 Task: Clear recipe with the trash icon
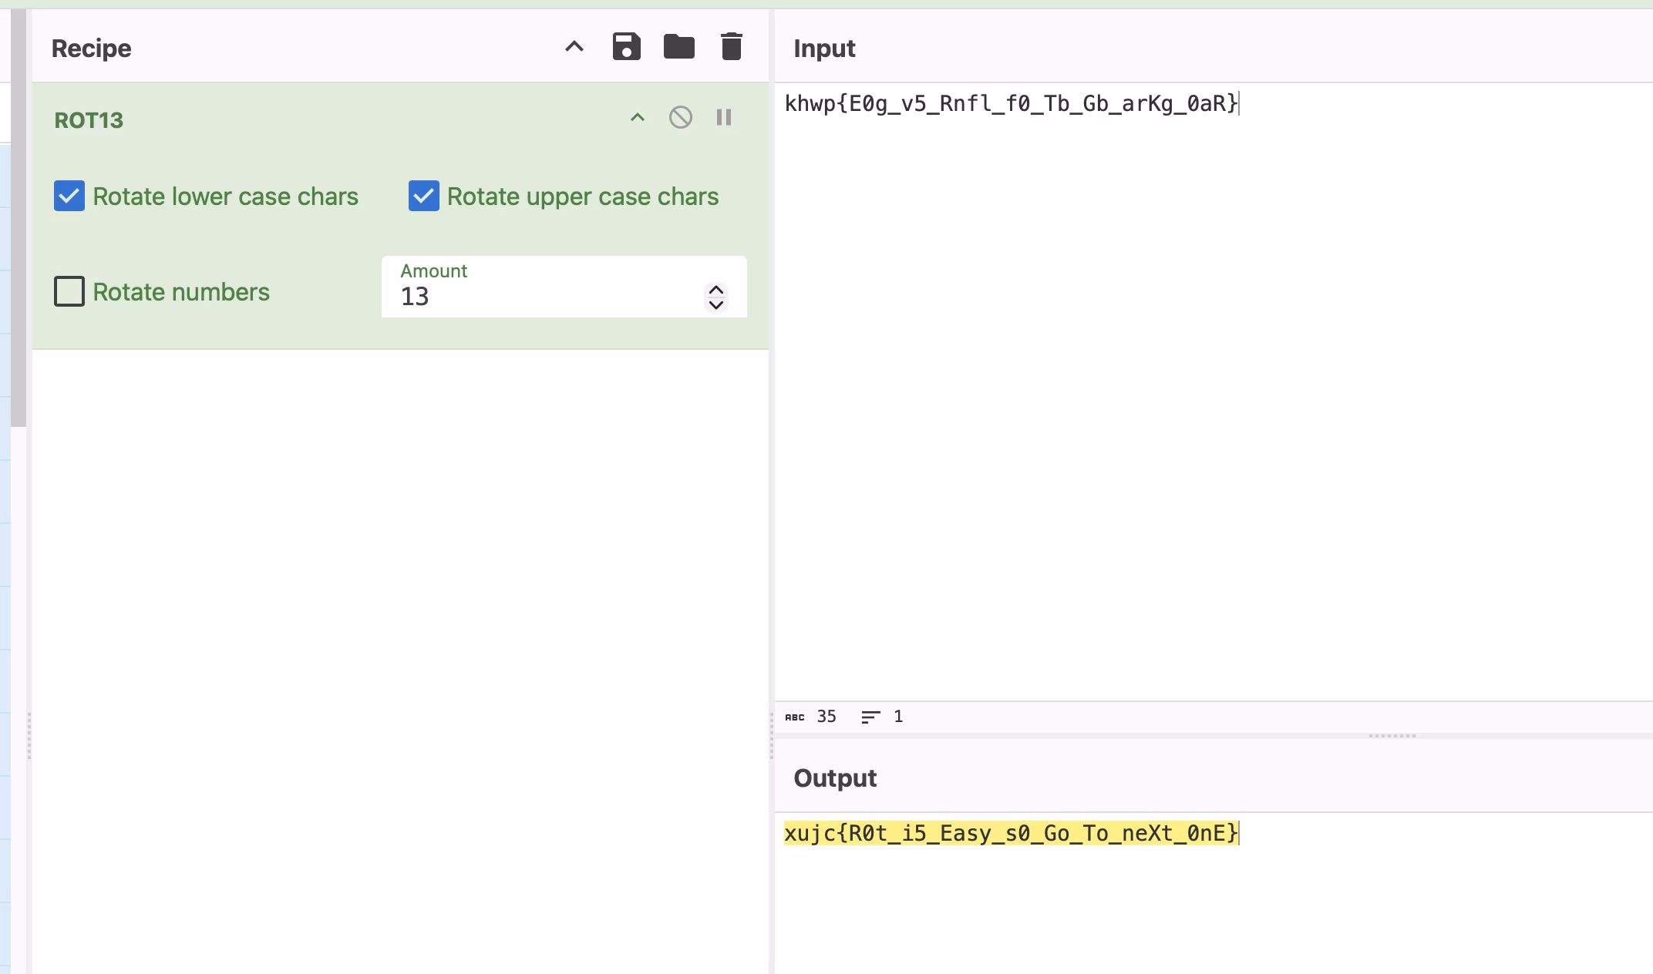tap(731, 47)
